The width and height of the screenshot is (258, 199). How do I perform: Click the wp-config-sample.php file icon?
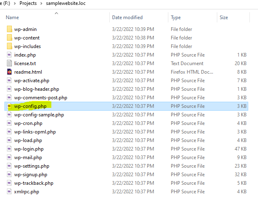point(9,114)
